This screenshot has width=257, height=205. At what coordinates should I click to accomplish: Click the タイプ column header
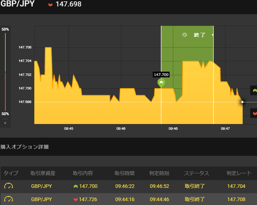pyautogui.click(x=11, y=173)
